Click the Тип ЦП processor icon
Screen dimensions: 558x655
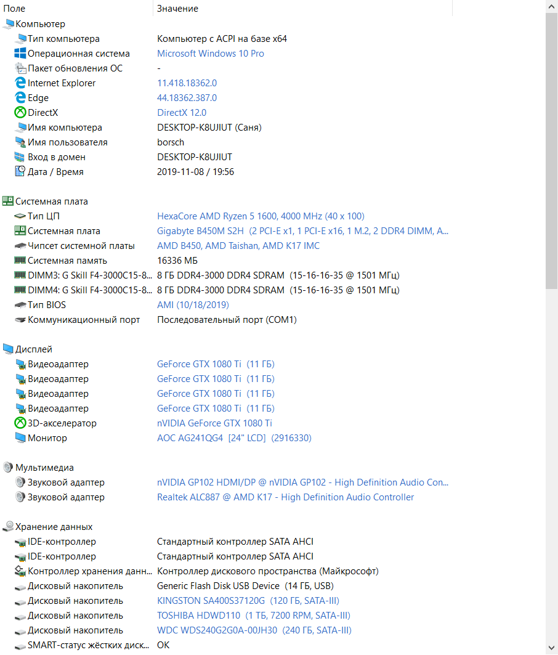20,216
